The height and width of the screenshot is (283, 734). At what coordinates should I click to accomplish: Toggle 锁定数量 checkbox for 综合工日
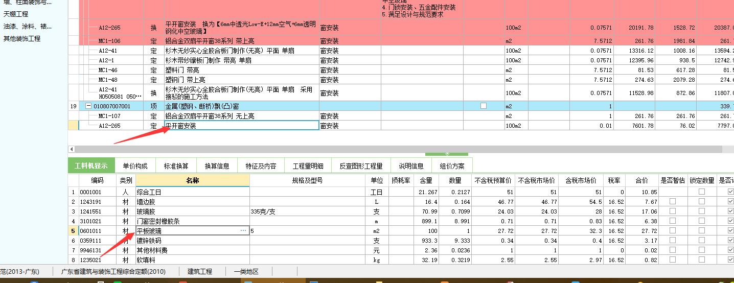pos(702,192)
